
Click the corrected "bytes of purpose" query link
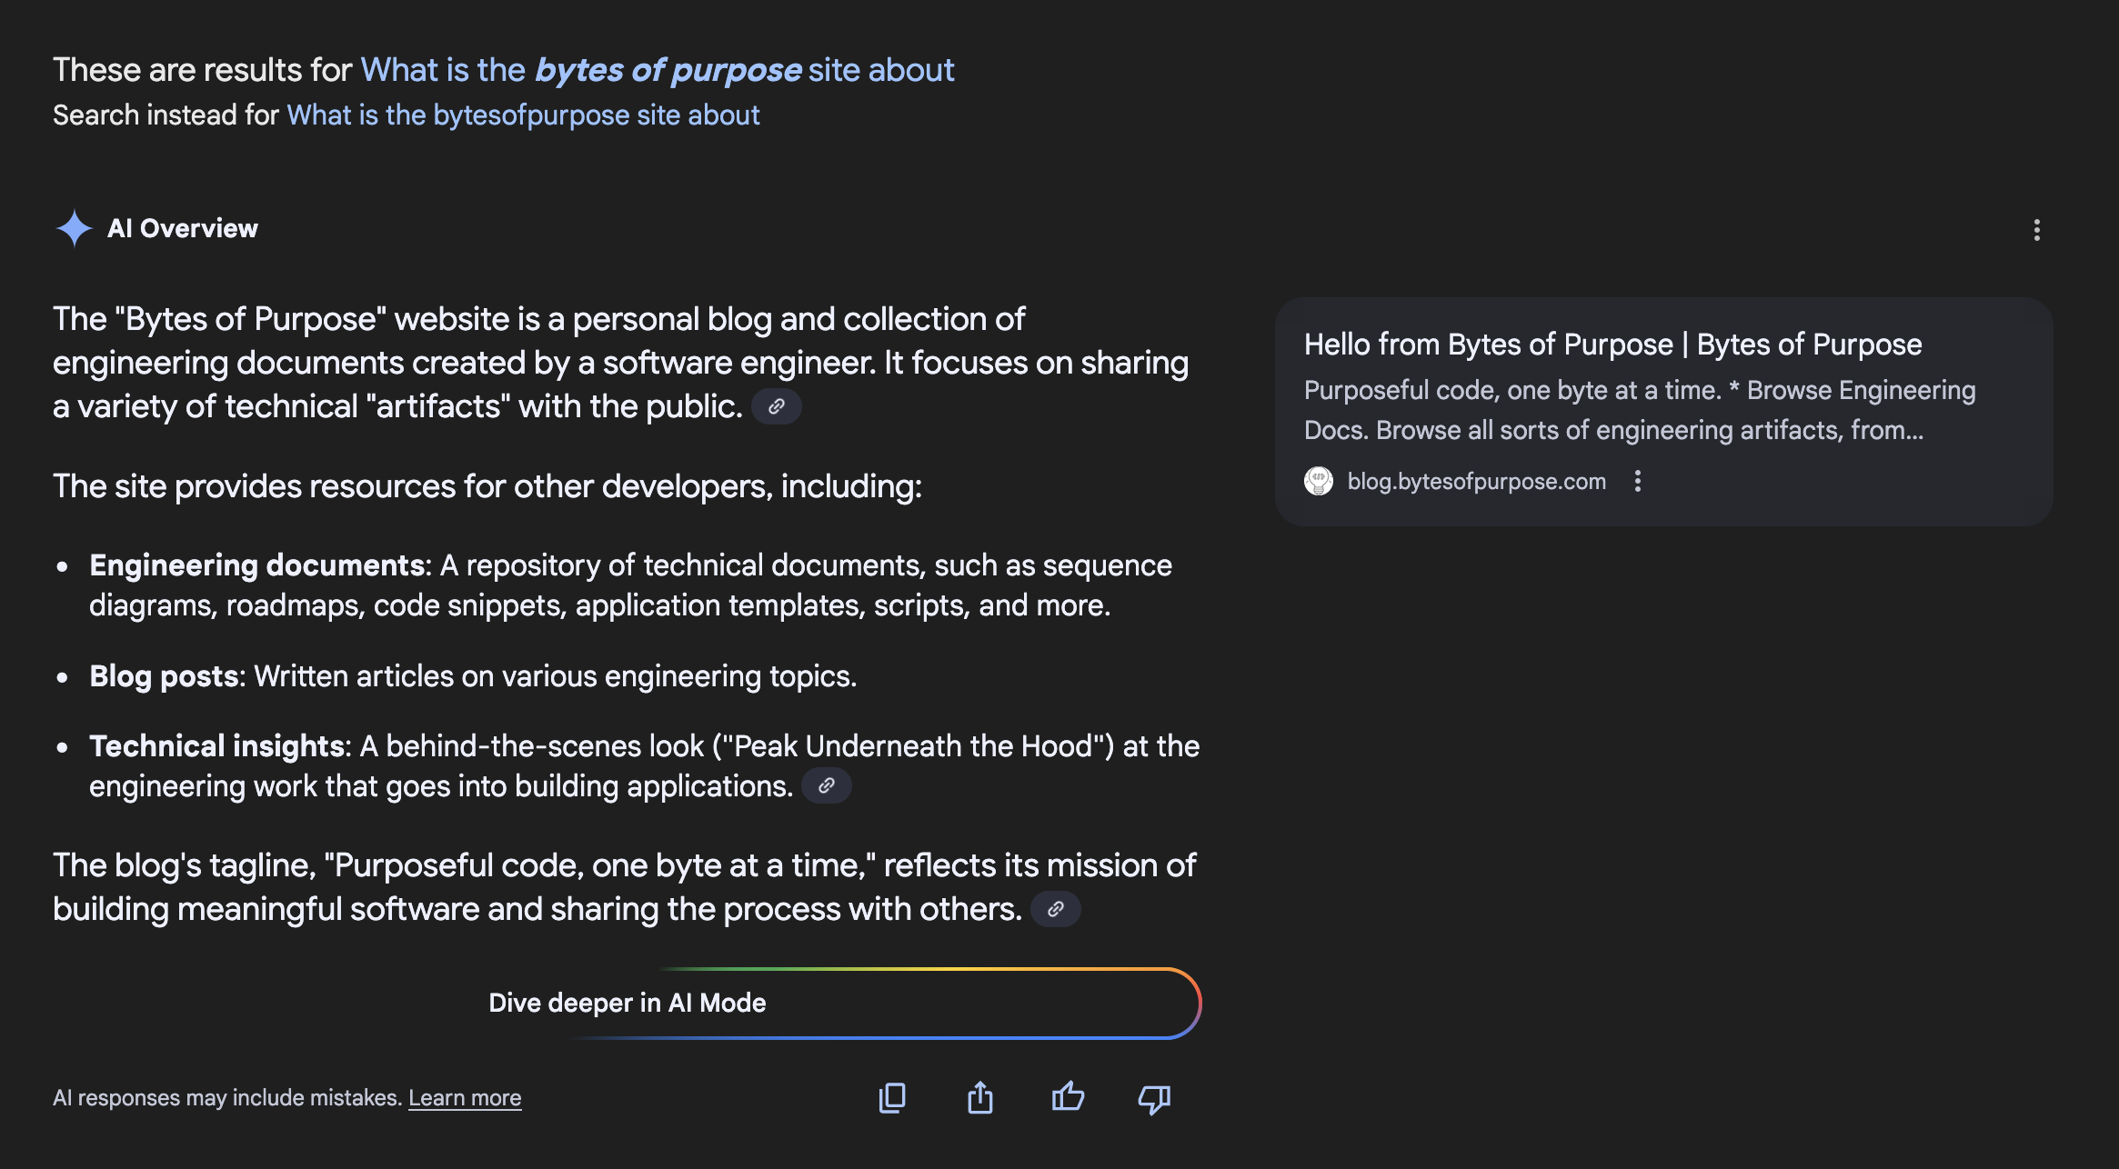658,70
